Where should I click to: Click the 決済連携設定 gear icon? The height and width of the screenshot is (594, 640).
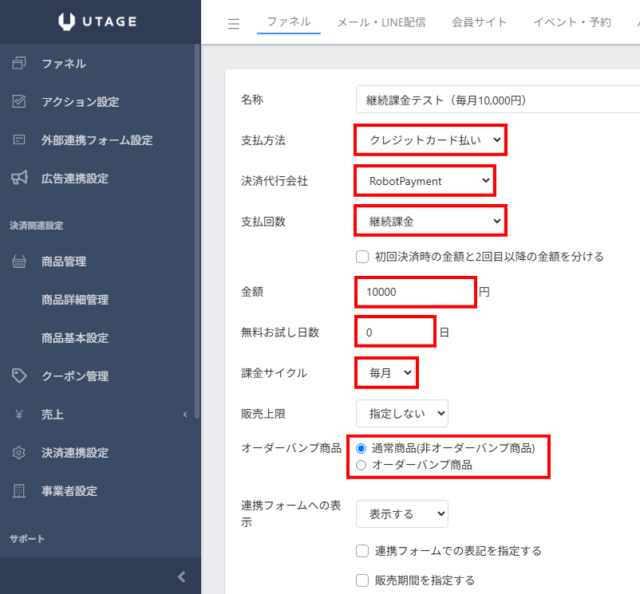pyautogui.click(x=19, y=453)
